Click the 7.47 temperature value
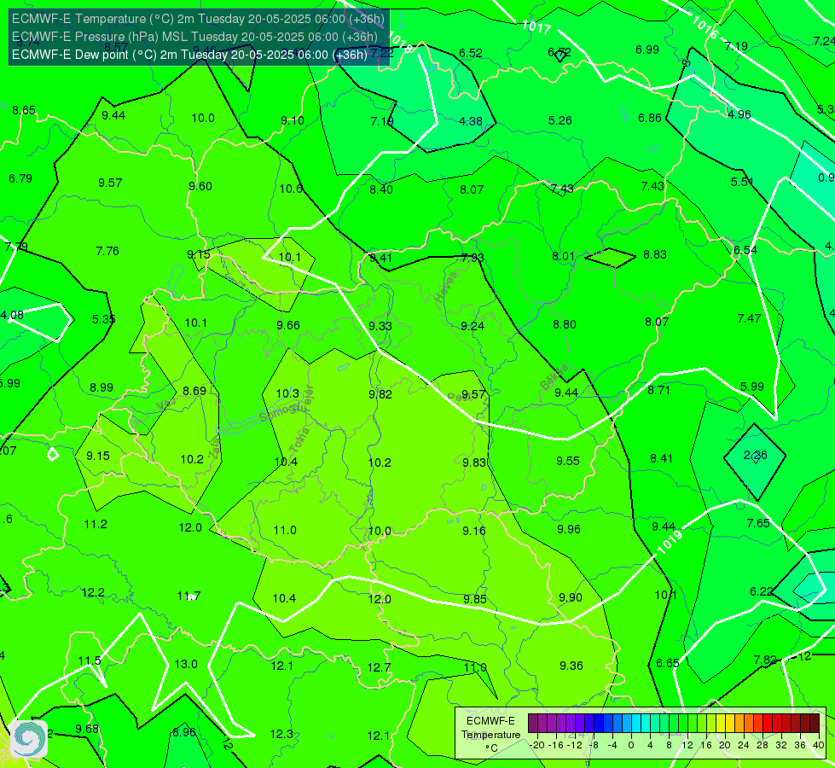 pyautogui.click(x=749, y=318)
